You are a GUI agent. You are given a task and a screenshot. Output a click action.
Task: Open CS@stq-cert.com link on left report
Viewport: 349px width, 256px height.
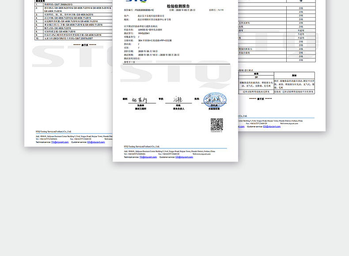pos(96,142)
